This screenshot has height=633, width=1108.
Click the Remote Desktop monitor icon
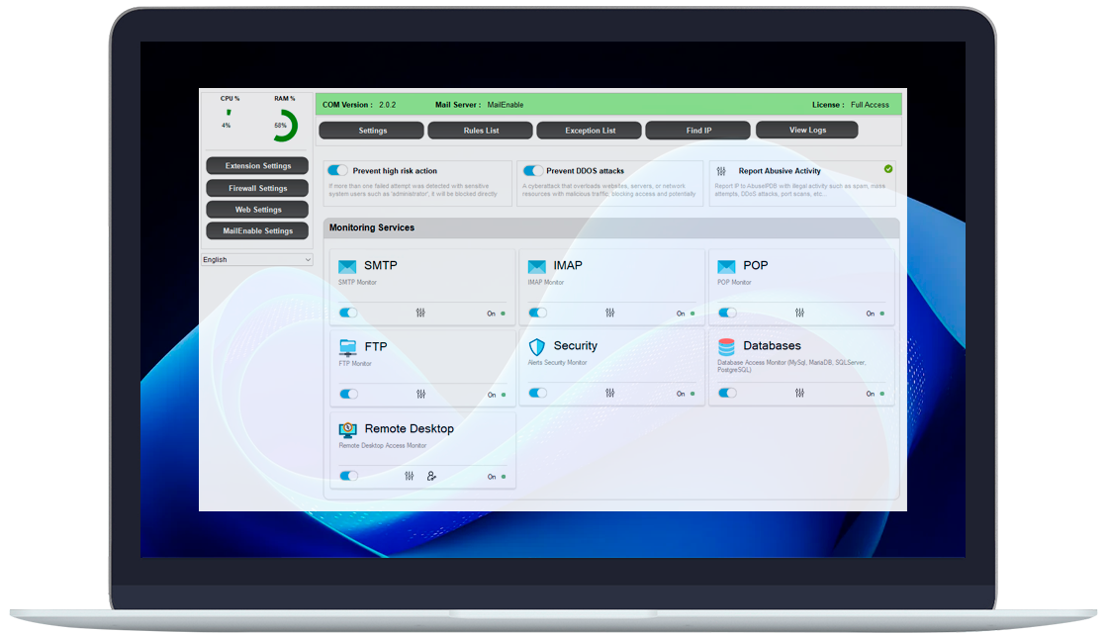pyautogui.click(x=347, y=429)
